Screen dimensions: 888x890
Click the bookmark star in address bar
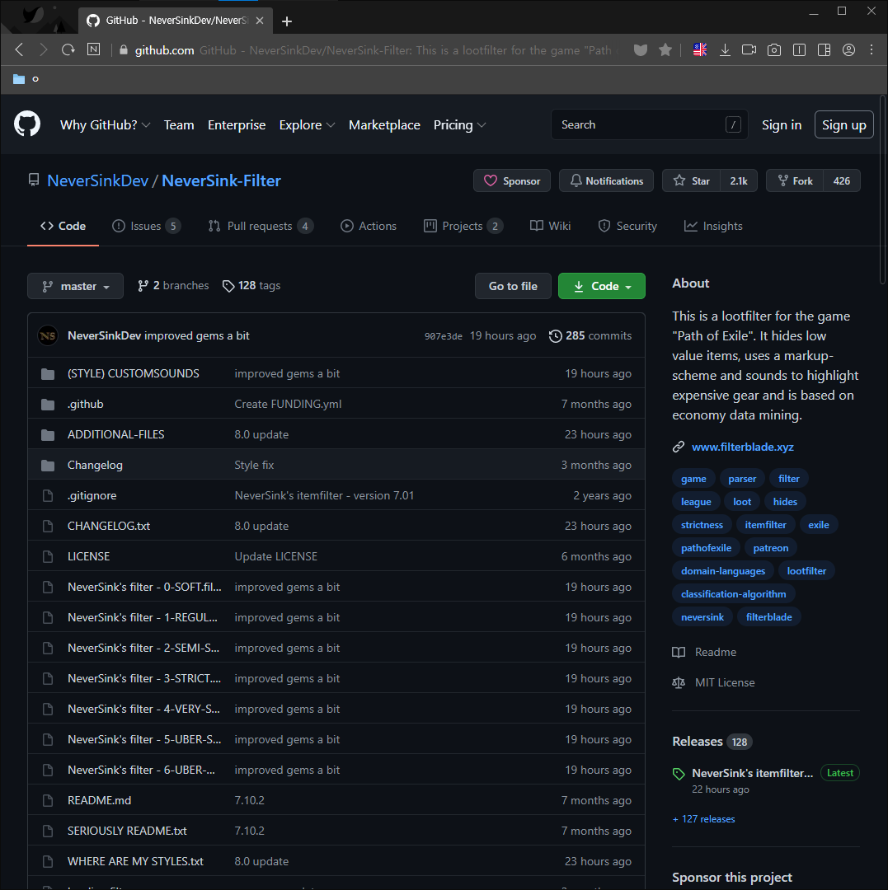tap(665, 50)
